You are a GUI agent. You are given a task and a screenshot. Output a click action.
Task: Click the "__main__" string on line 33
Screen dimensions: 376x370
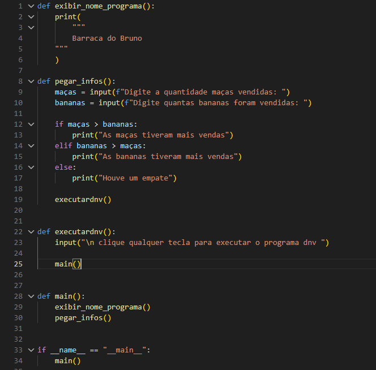pos(125,350)
